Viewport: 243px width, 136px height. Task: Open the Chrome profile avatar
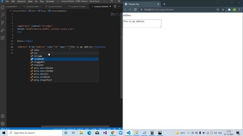click(x=234, y=9)
